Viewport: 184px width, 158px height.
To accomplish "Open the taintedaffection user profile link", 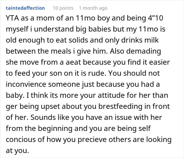I will (x=25, y=8).
